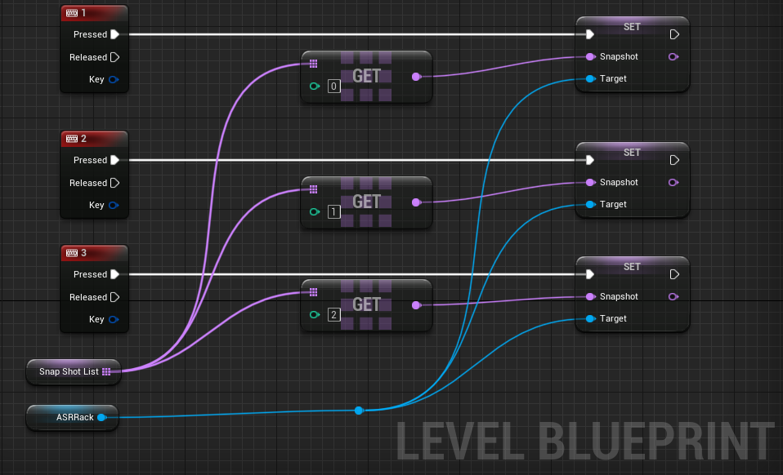Click Pressed exec pin on key 2 node

115,160
